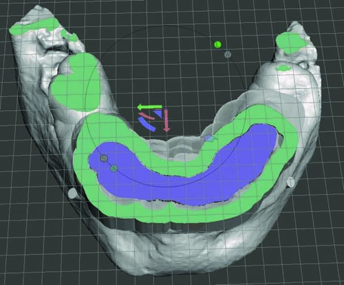Select the white sphere marker on right
Screen dimensions: 344x285
(290, 182)
